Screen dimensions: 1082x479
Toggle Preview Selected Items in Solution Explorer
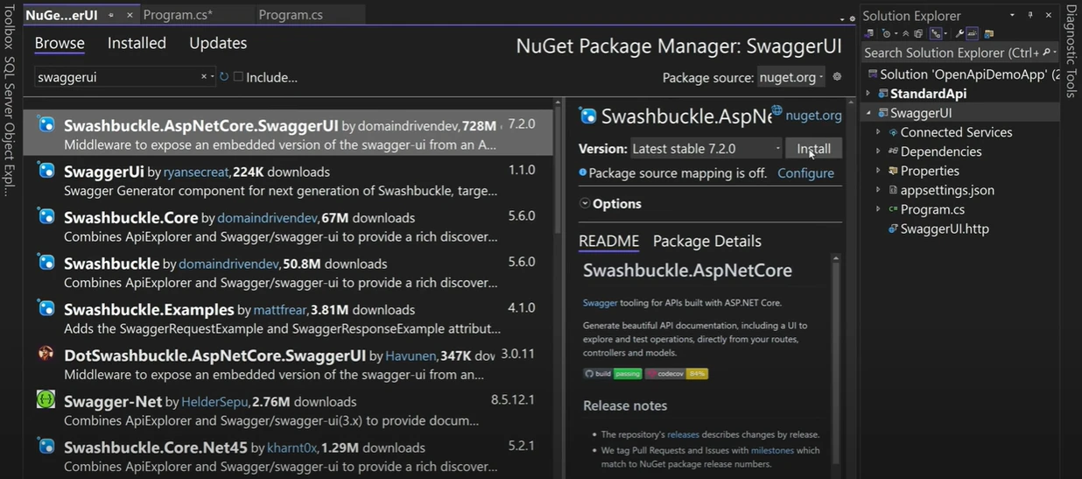click(x=972, y=33)
